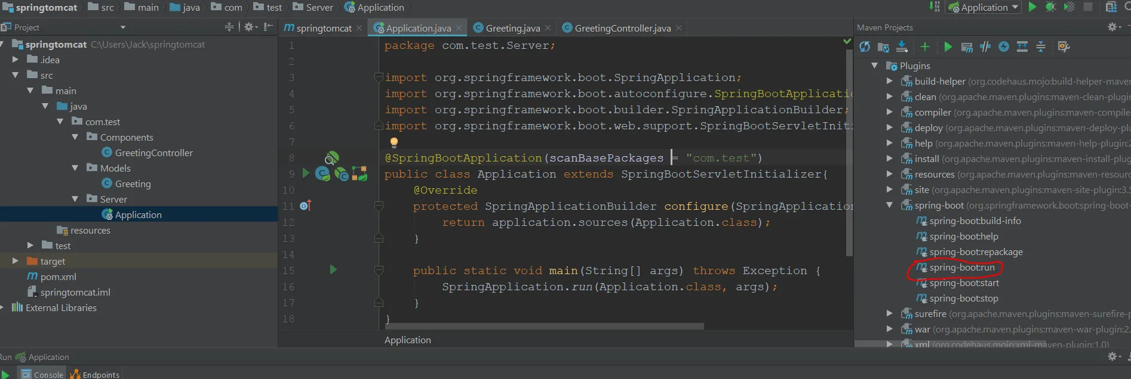
Task: Open the Project Structure icon in toolbar
Action: [1111, 7]
